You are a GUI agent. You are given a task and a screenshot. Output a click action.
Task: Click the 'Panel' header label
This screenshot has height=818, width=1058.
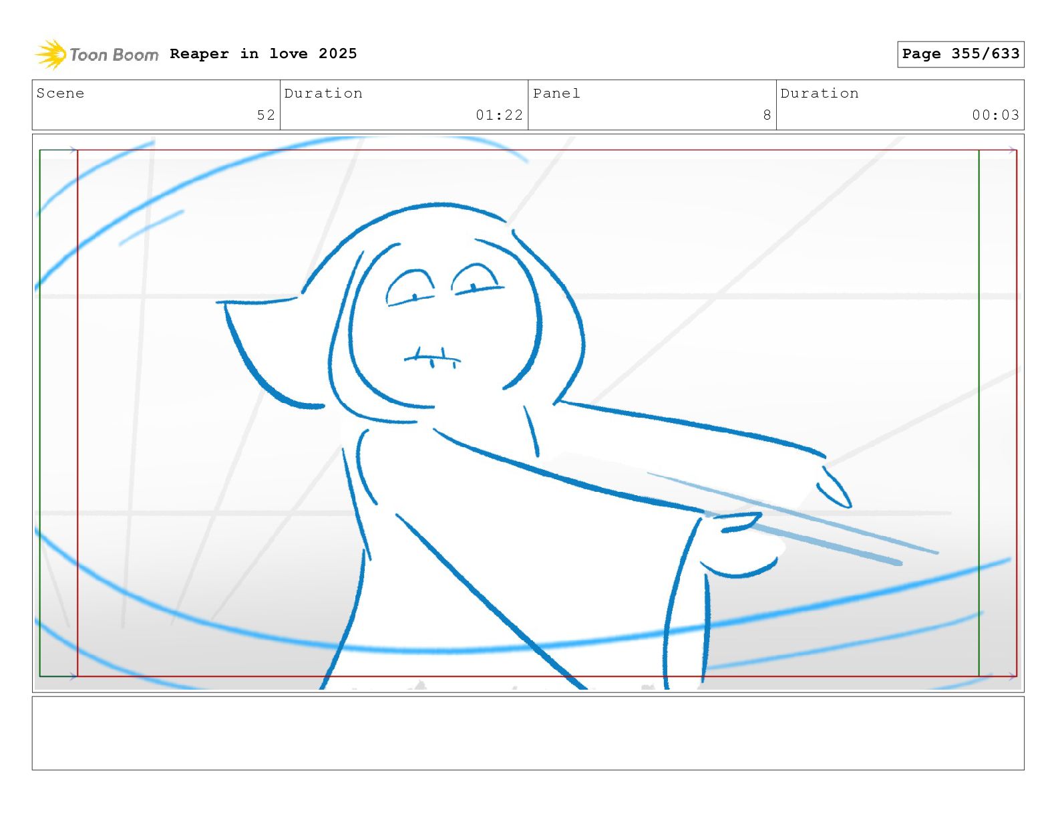pyautogui.click(x=556, y=93)
